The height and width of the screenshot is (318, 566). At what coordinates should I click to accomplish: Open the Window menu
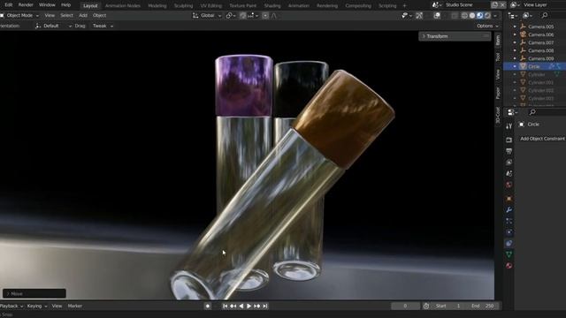pos(47,5)
